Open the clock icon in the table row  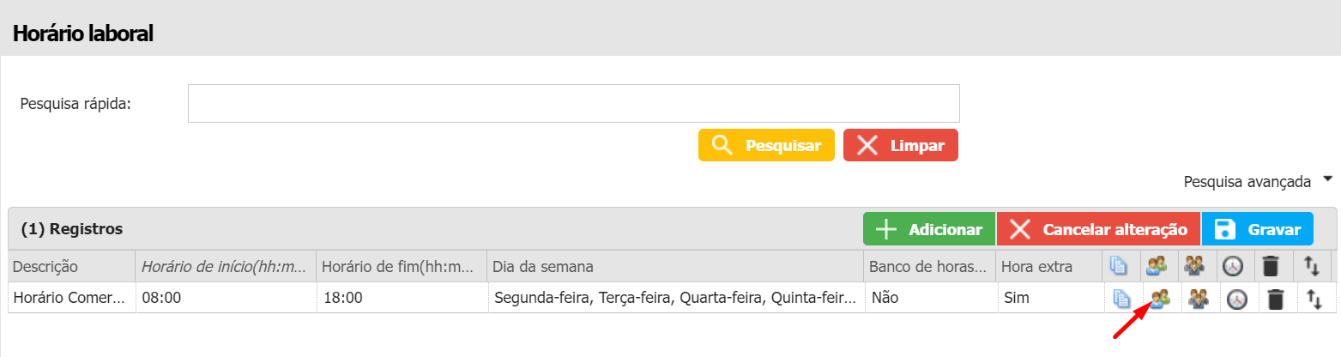click(x=1236, y=299)
